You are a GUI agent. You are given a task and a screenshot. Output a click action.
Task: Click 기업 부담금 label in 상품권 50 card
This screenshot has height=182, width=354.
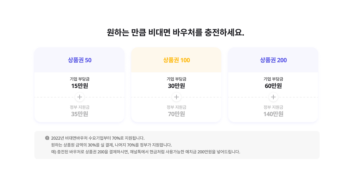[x=80, y=79]
